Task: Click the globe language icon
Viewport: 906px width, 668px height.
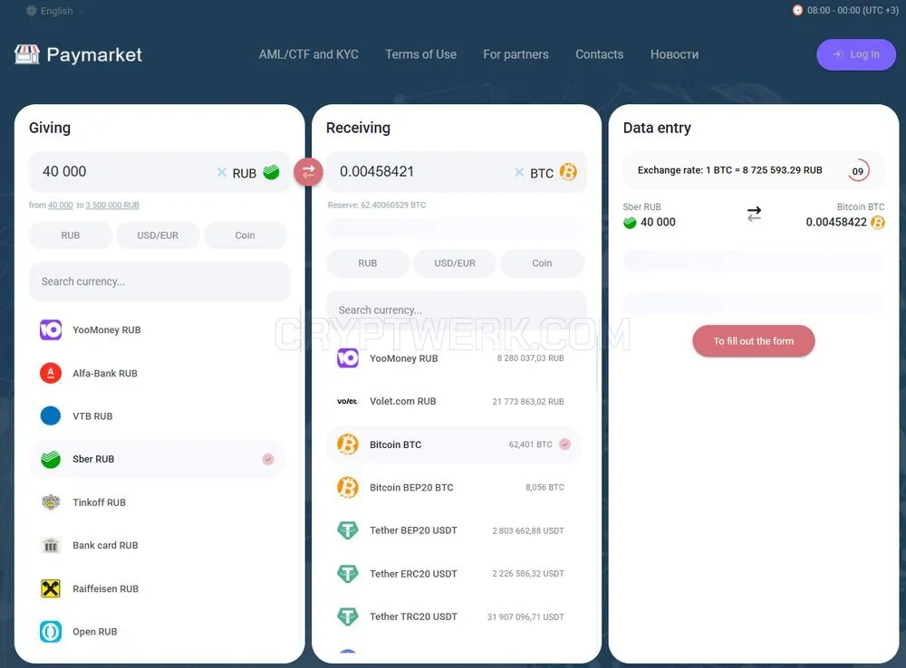Action: 31,10
